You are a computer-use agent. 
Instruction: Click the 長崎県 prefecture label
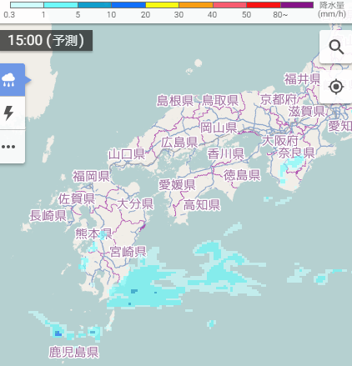(x=48, y=216)
